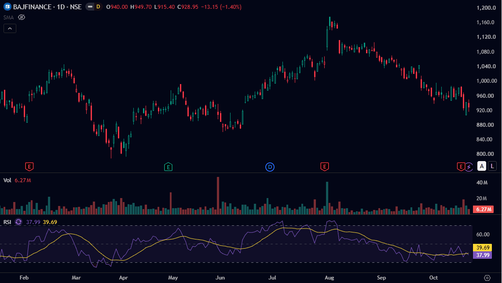Click the yellow 39.69 RSI-MA value in legend

pos(50,222)
